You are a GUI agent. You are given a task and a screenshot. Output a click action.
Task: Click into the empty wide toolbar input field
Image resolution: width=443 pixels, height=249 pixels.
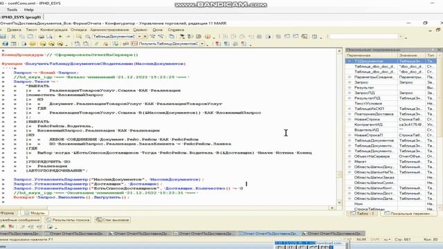tap(363, 37)
